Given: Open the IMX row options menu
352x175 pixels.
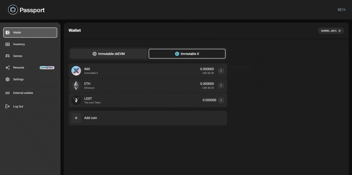Looking at the screenshot, I should click(x=221, y=71).
